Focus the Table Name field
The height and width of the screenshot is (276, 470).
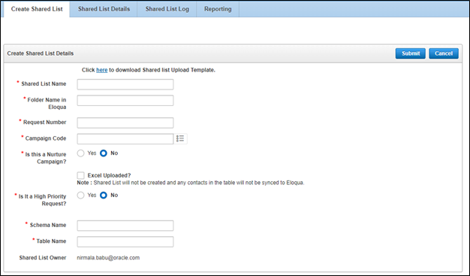(125, 241)
